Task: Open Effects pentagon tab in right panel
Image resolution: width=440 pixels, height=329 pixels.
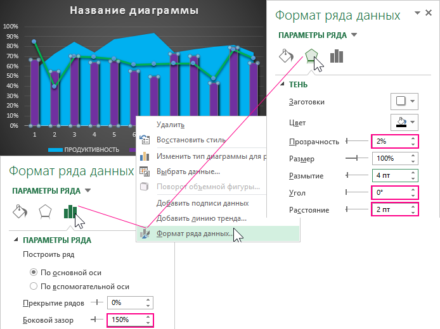Action: click(311, 56)
